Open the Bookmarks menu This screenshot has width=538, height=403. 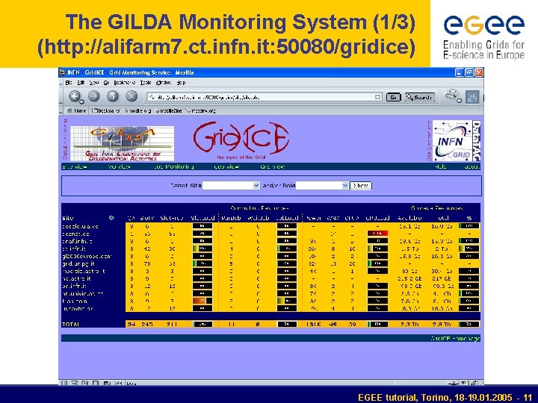(x=125, y=83)
